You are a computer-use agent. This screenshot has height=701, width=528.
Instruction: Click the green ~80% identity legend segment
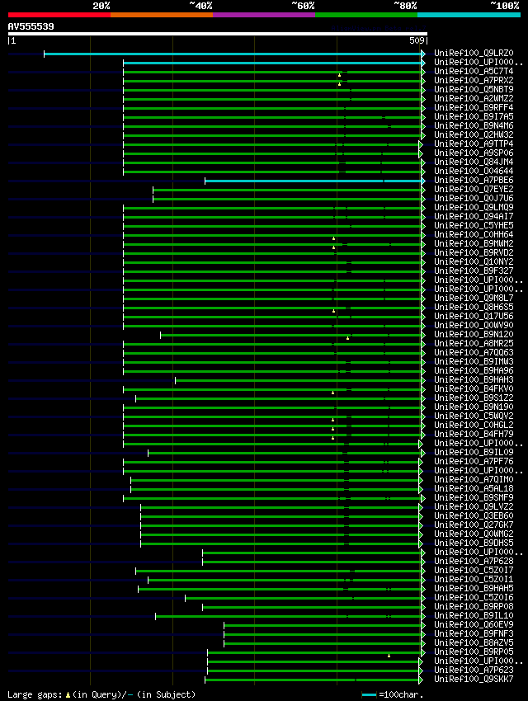(366, 15)
